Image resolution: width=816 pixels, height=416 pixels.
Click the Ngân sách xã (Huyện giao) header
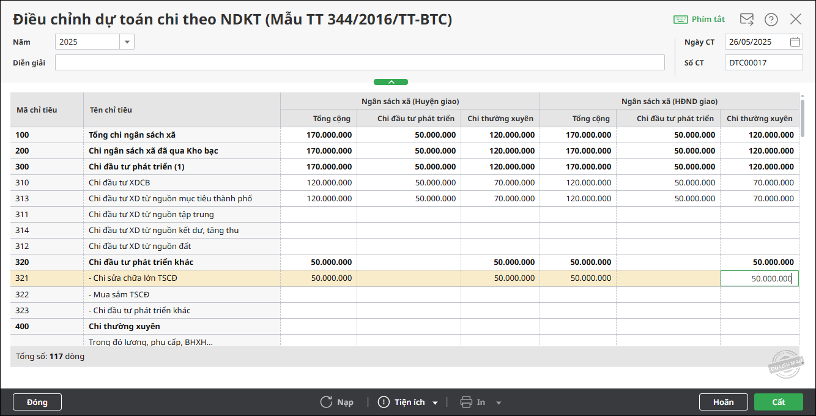pyautogui.click(x=410, y=102)
